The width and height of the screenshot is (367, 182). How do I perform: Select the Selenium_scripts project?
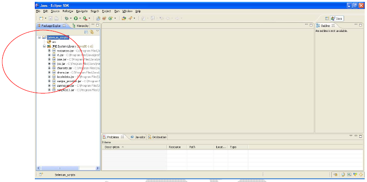pos(58,37)
